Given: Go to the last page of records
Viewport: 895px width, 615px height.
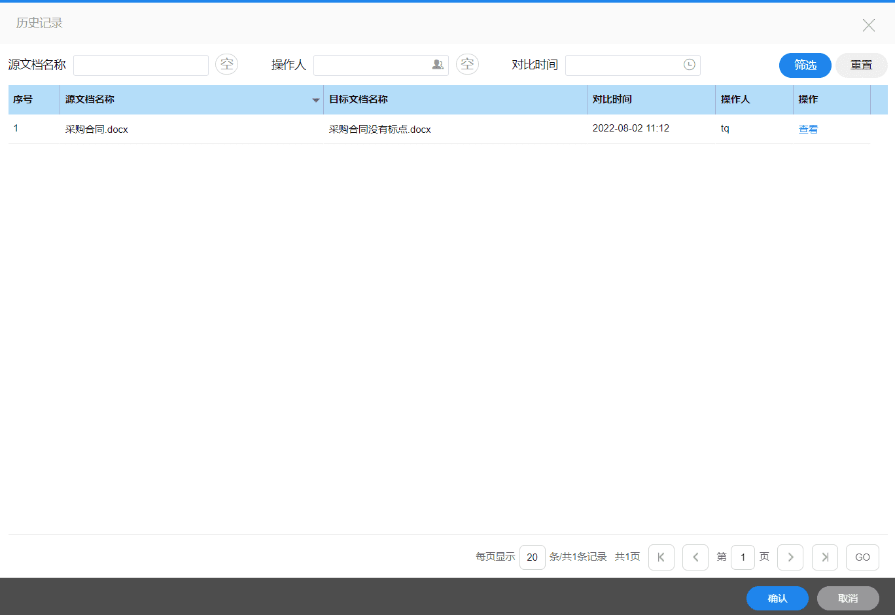Looking at the screenshot, I should pos(825,557).
